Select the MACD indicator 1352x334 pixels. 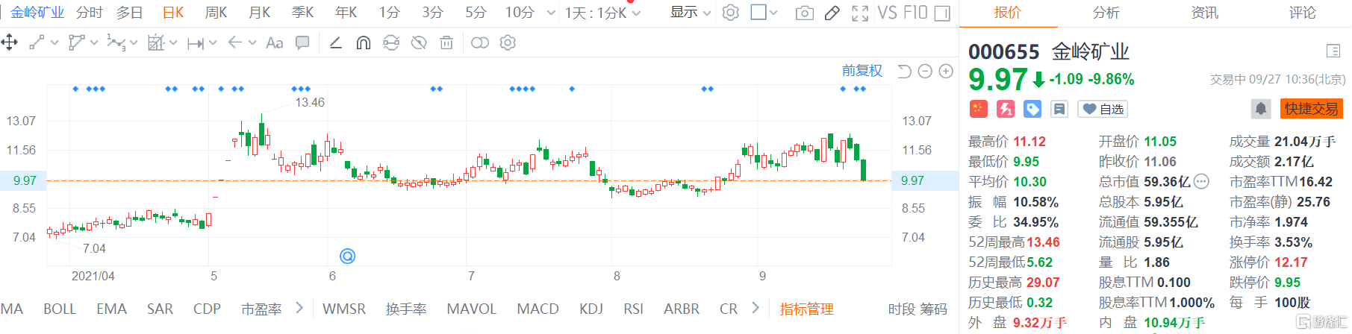tap(538, 309)
